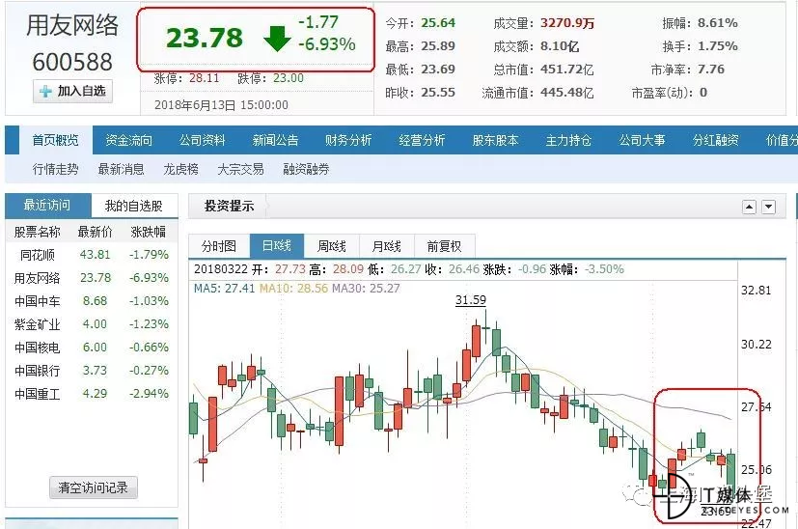Click the blue plus icon on 加入自选
798x529 pixels.
click(x=45, y=92)
